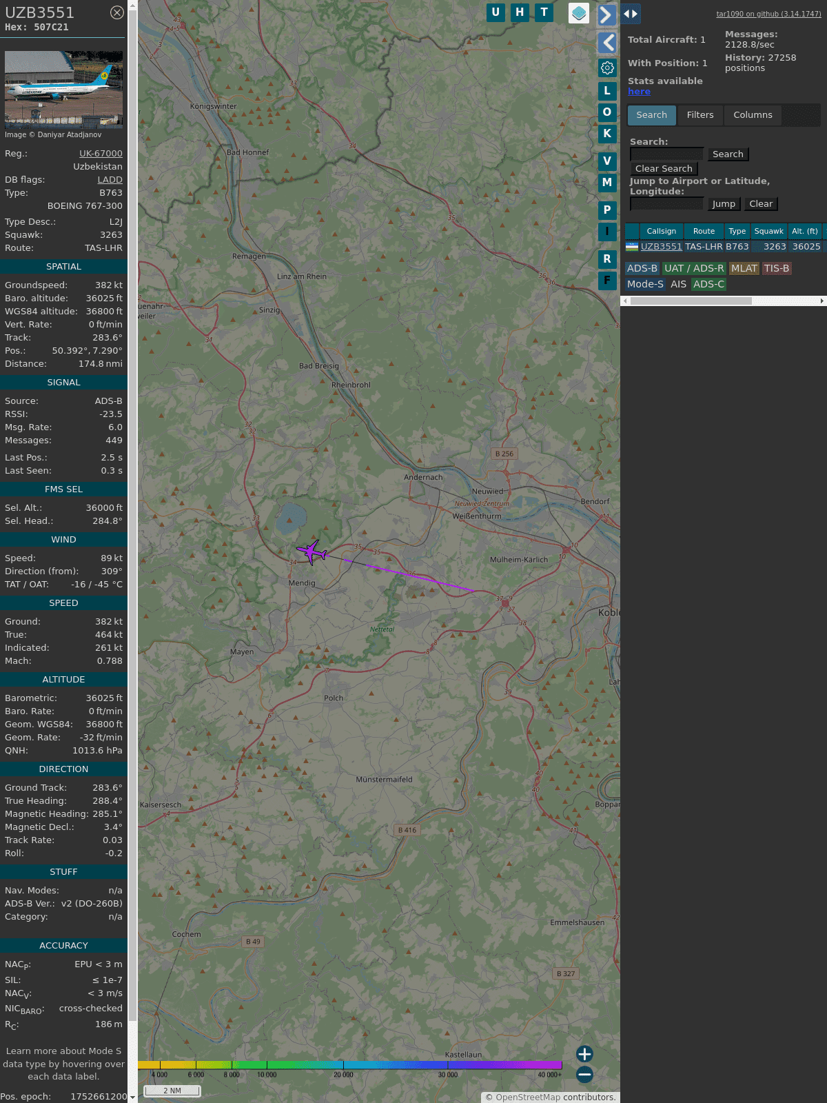The image size is (827, 1103).
Task: Click the Clear Search button
Action: click(664, 169)
